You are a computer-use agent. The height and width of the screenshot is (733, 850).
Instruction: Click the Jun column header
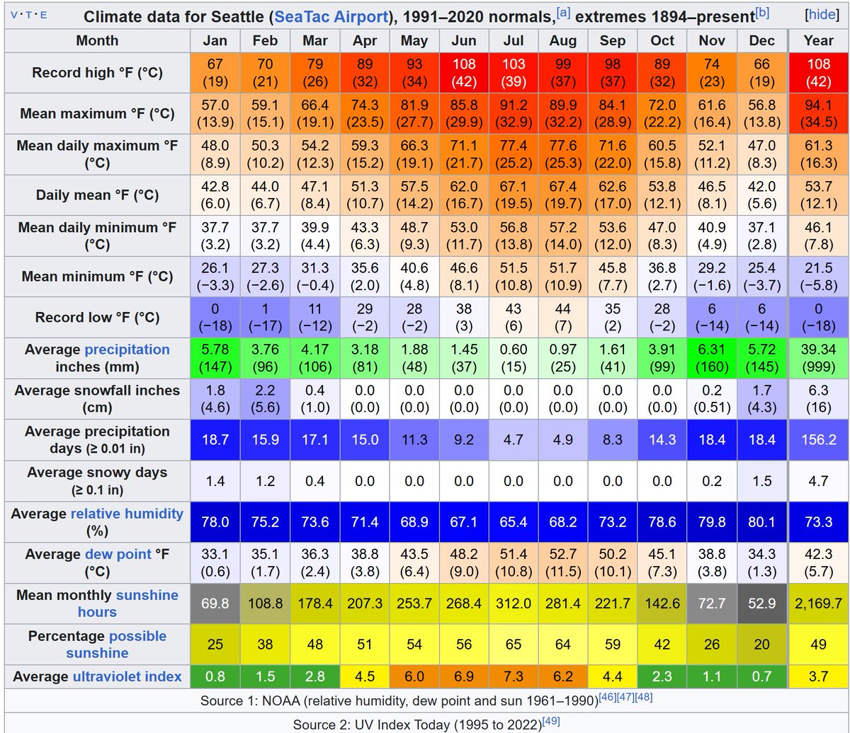(x=465, y=40)
